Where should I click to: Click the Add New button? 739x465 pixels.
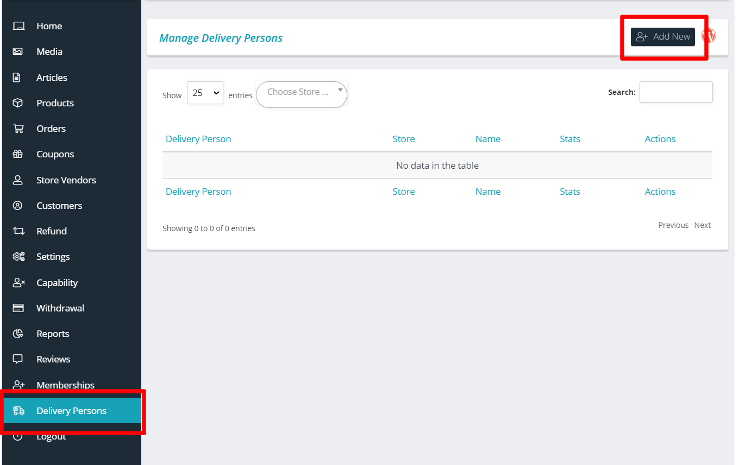pos(663,37)
